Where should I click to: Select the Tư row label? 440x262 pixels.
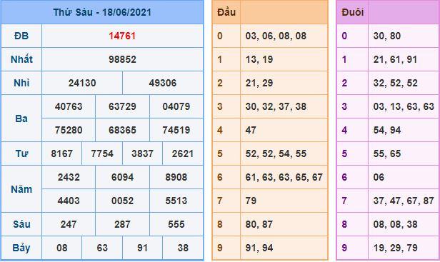pyautogui.click(x=21, y=153)
